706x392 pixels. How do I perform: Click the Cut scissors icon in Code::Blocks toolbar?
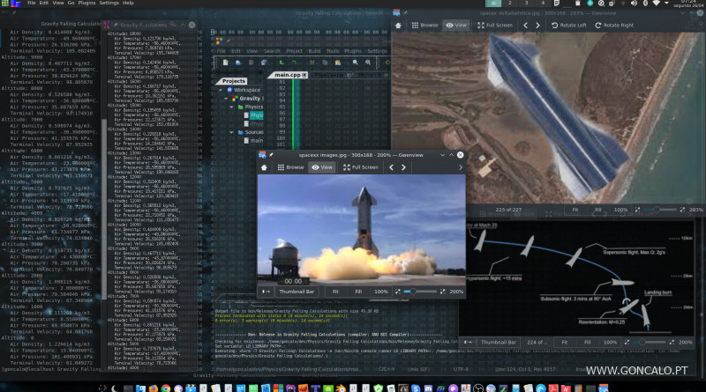pos(312,63)
